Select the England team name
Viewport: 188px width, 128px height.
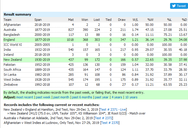(x=9, y=40)
